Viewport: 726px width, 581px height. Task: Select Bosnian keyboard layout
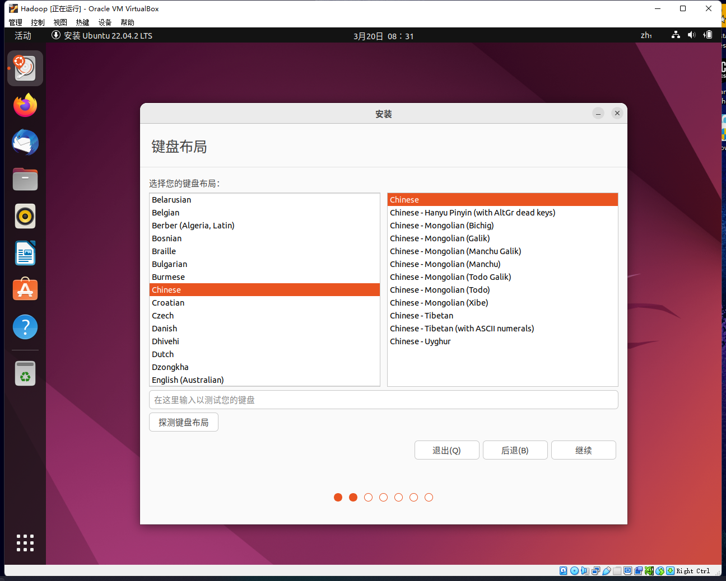click(264, 238)
